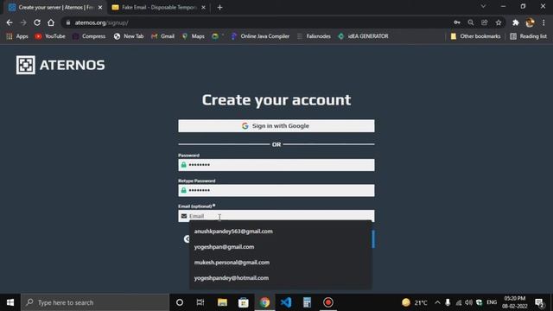The image size is (553, 311).
Task: Open the Calculator taskbar icon
Action: tap(307, 302)
